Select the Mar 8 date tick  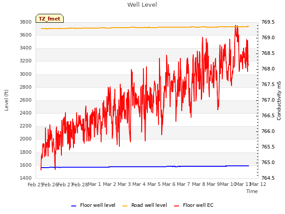click(199, 184)
